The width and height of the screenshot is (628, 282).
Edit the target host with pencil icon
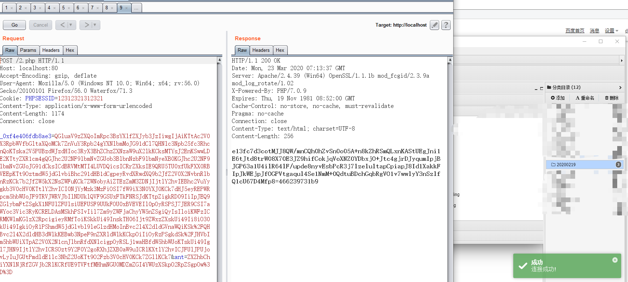pyautogui.click(x=434, y=25)
